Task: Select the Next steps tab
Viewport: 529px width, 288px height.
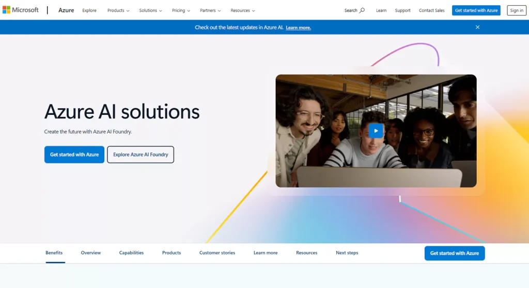Action: [347, 252]
